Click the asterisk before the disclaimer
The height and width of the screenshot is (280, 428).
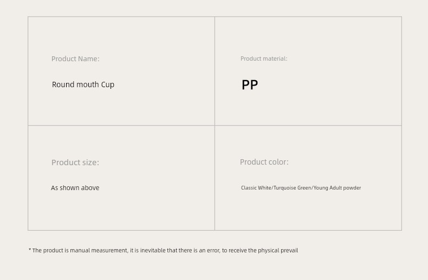[x=30, y=250]
